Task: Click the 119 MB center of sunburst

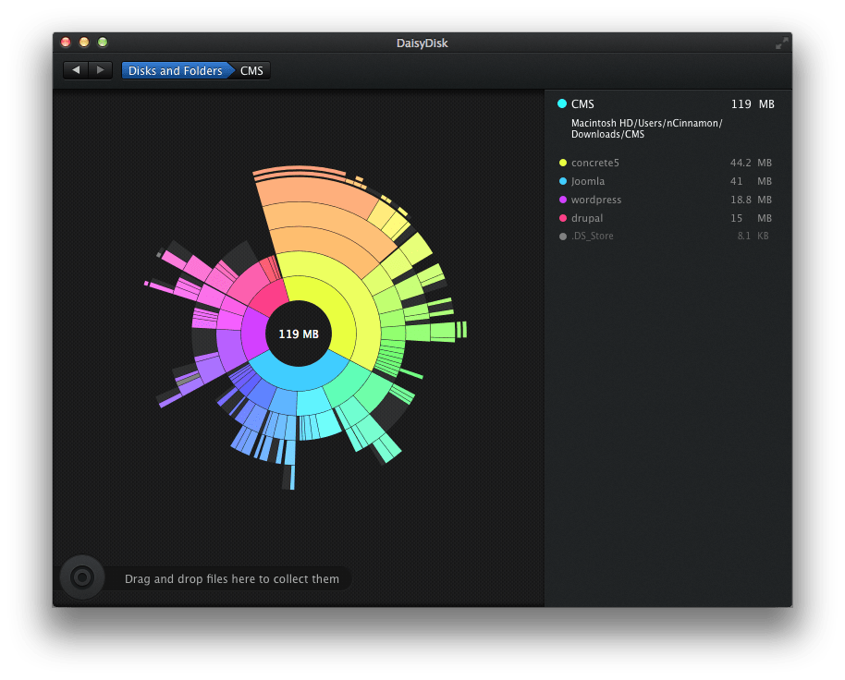Action: (x=299, y=334)
